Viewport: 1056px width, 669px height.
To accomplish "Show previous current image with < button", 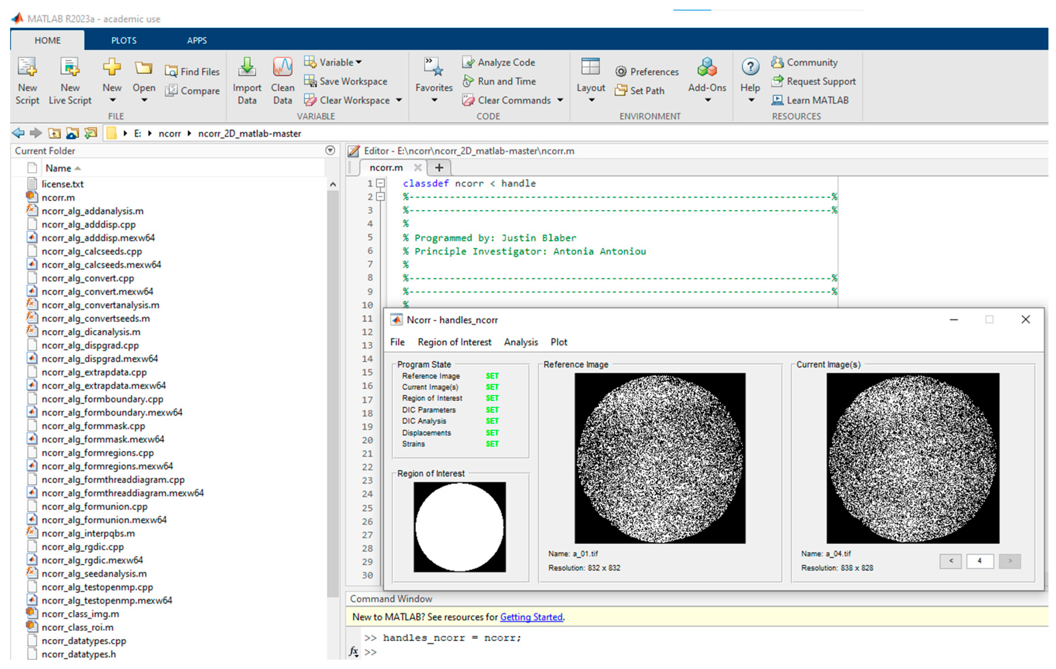I will (950, 561).
